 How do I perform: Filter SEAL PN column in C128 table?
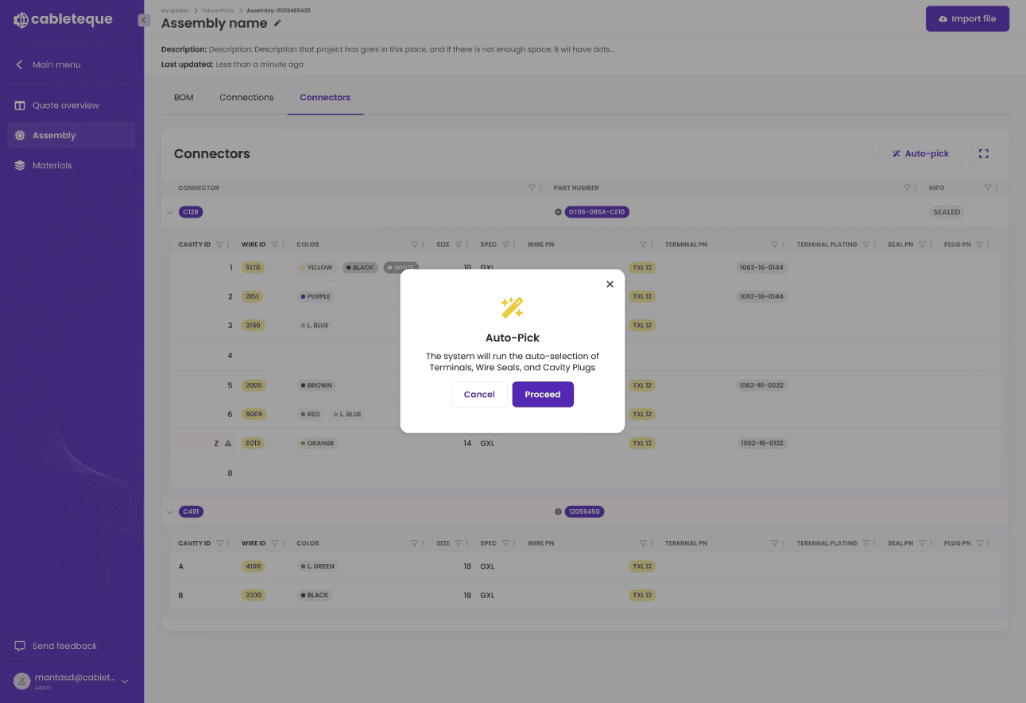(922, 245)
